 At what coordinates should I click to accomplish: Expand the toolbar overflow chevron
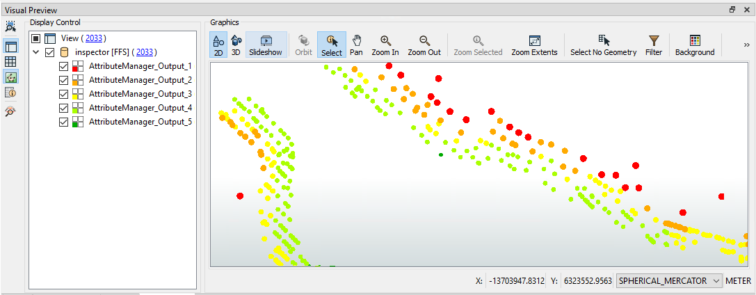[x=746, y=45]
